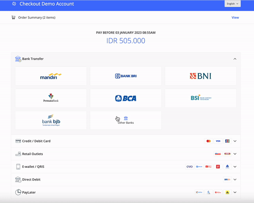Click the Credit / Debit Card label
Image resolution: width=254 pixels, height=203 pixels.
36,141
